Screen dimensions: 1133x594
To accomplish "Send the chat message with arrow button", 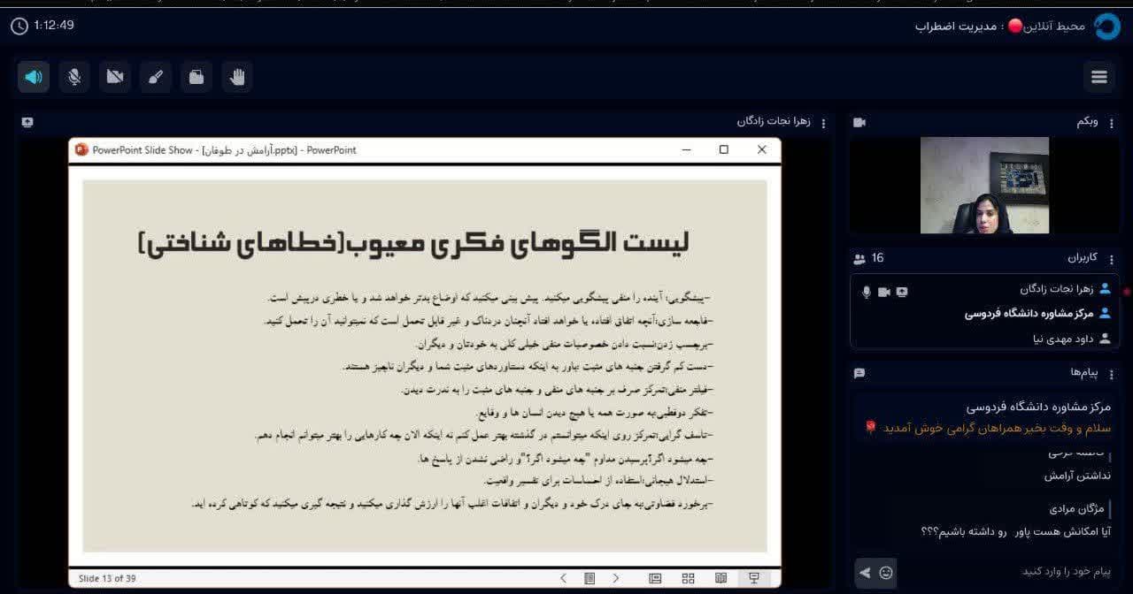I will 865,572.
